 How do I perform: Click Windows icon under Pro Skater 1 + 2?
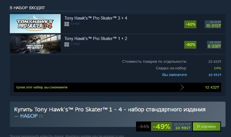pos(67,44)
